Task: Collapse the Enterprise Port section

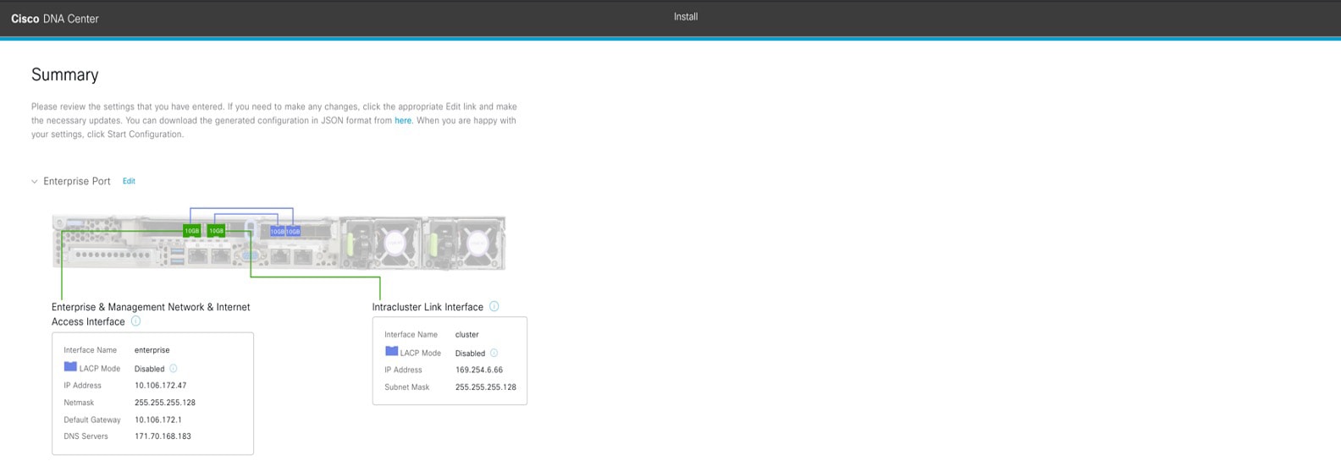Action: tap(35, 181)
